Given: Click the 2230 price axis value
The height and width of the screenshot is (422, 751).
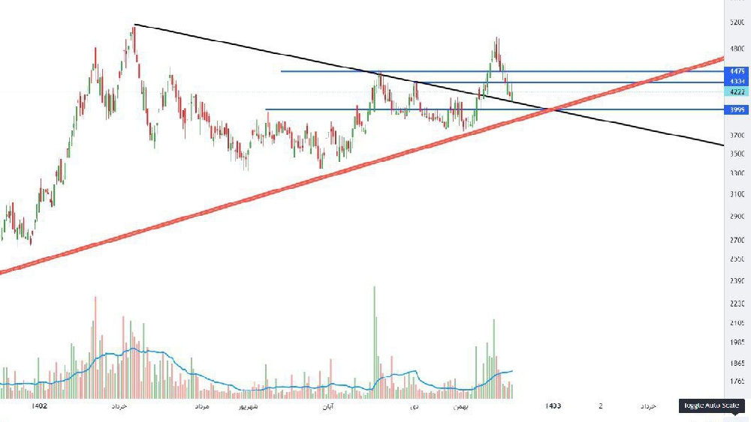Looking at the screenshot, I should coord(737,304).
